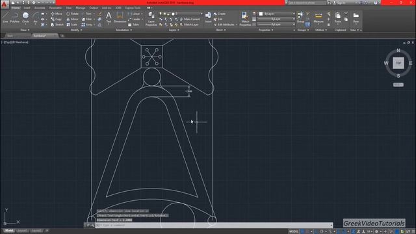Open the ByLayer lineweight dropdown

pyautogui.click(x=276, y=19)
